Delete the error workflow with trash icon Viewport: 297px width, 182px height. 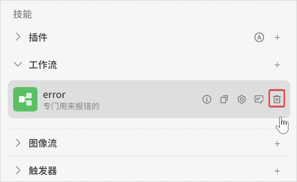(x=277, y=99)
